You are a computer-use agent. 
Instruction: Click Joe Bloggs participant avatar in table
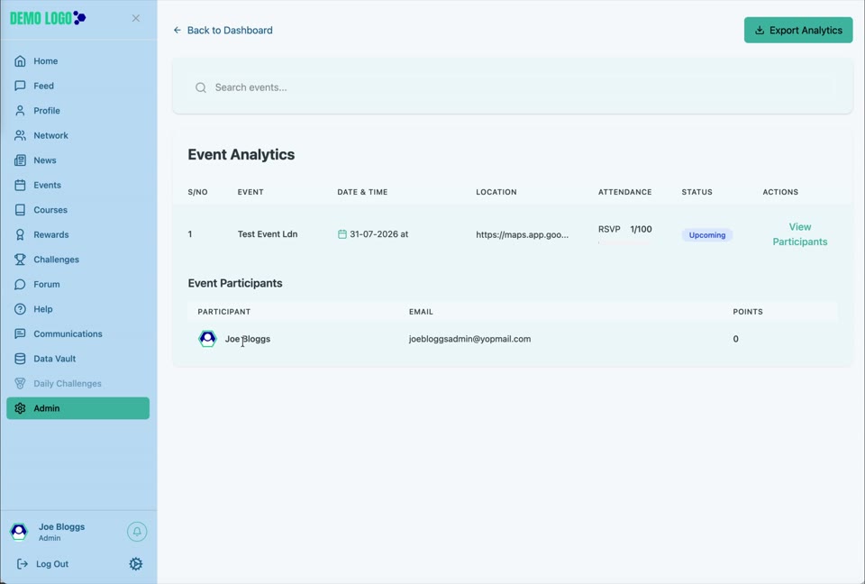tap(207, 338)
